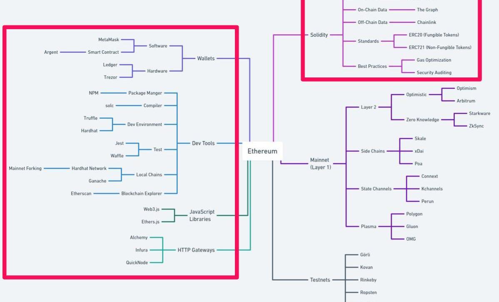Click the Polygon node under Plasma
This screenshot has height=302, width=499.
click(414, 214)
